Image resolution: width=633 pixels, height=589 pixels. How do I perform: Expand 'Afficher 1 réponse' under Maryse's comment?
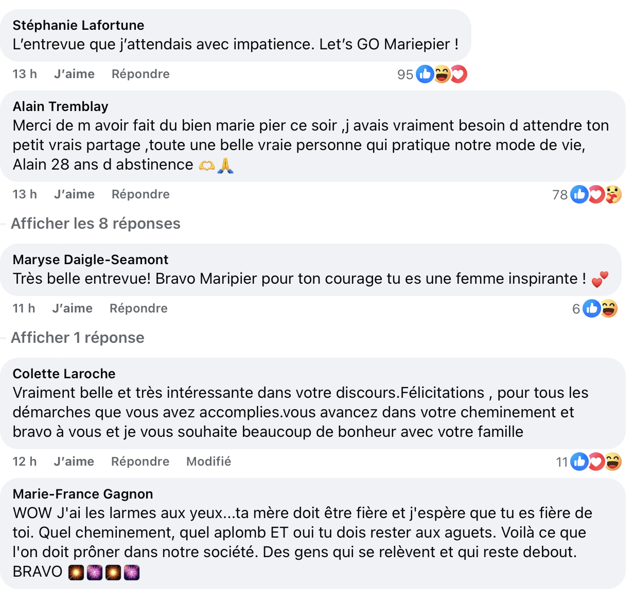click(x=77, y=338)
